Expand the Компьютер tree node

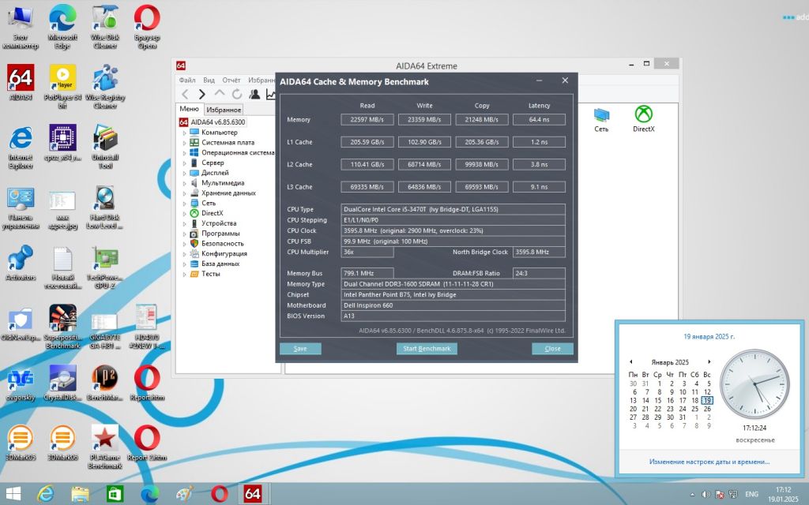(184, 133)
